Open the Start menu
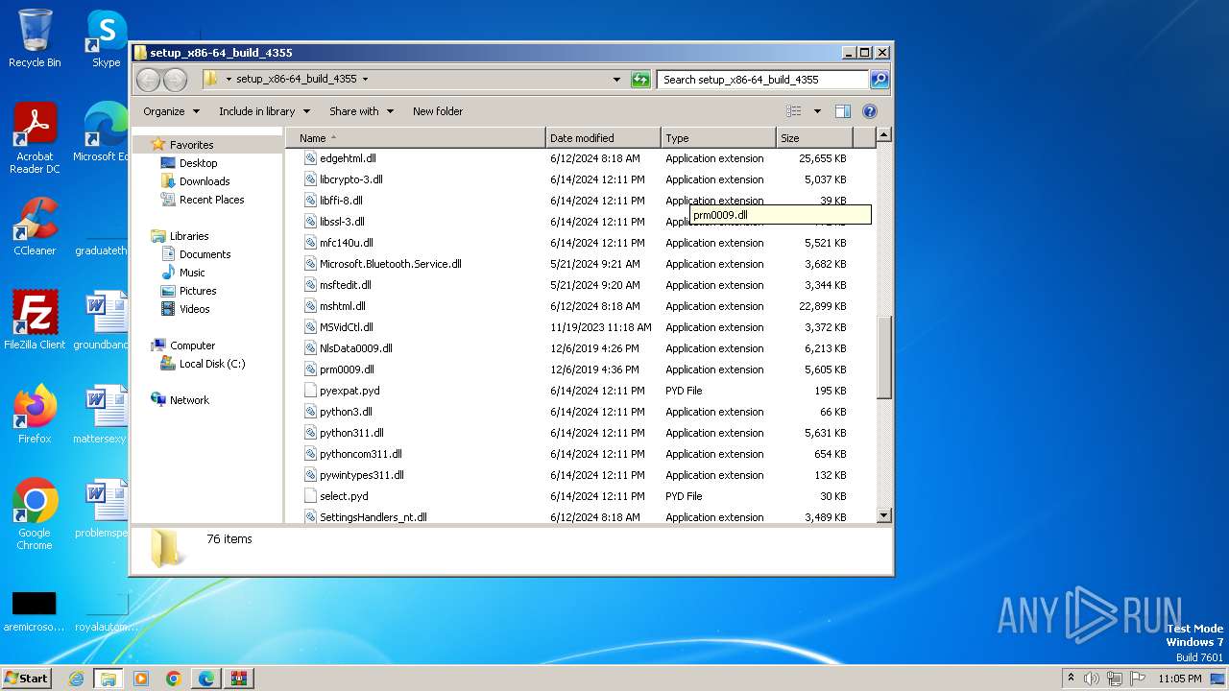 coord(26,679)
